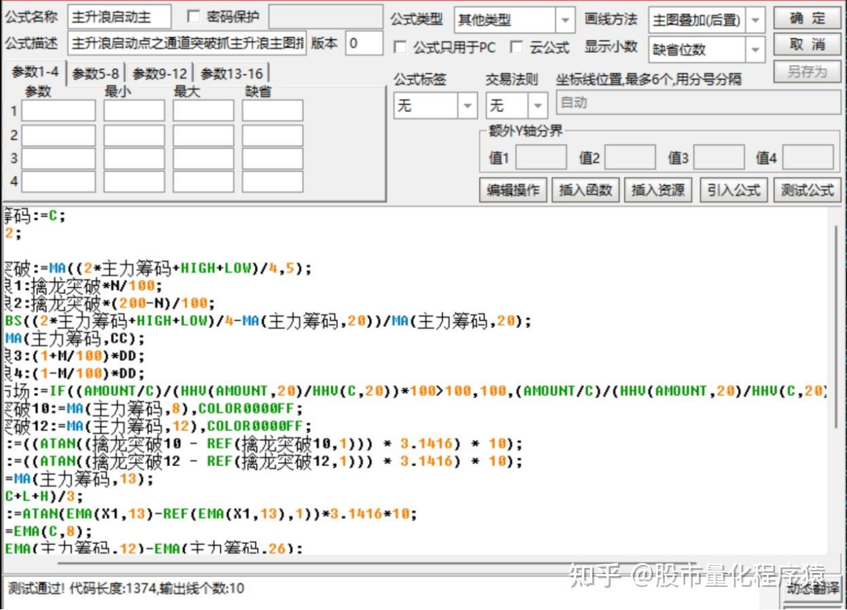Click row 2 参数 name field
847x610 pixels.
[58, 135]
